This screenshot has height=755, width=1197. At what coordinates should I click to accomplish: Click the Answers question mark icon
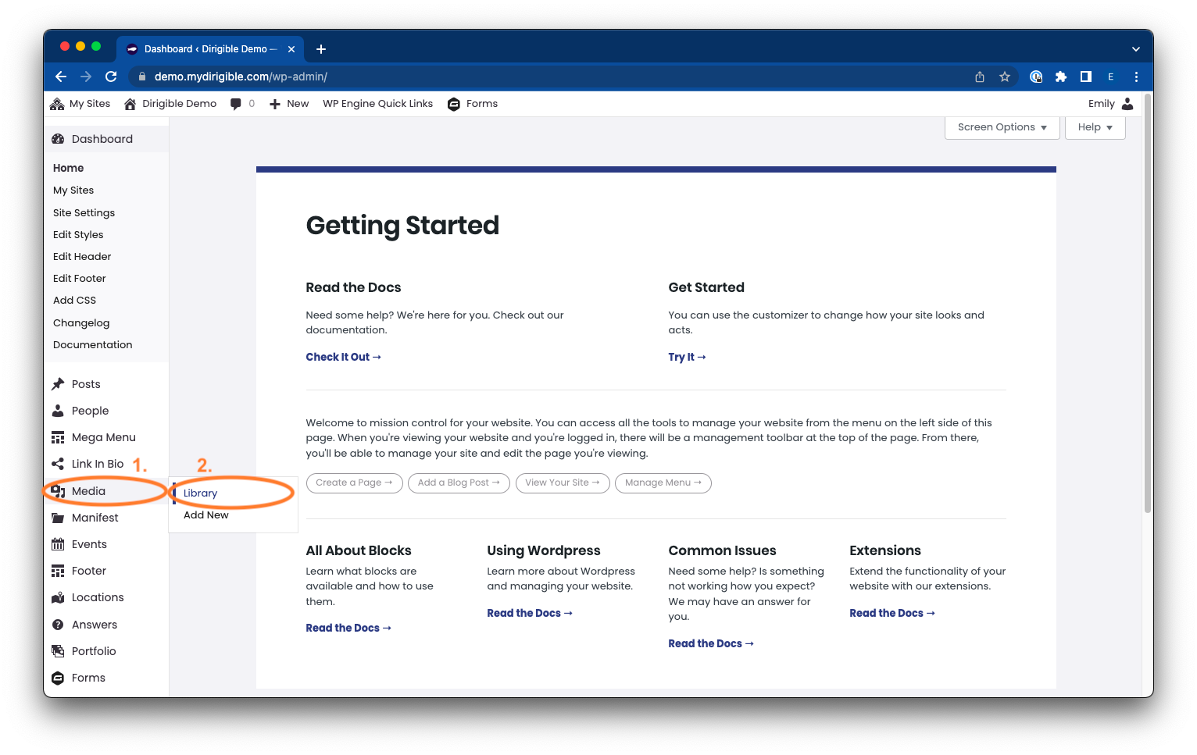point(58,625)
